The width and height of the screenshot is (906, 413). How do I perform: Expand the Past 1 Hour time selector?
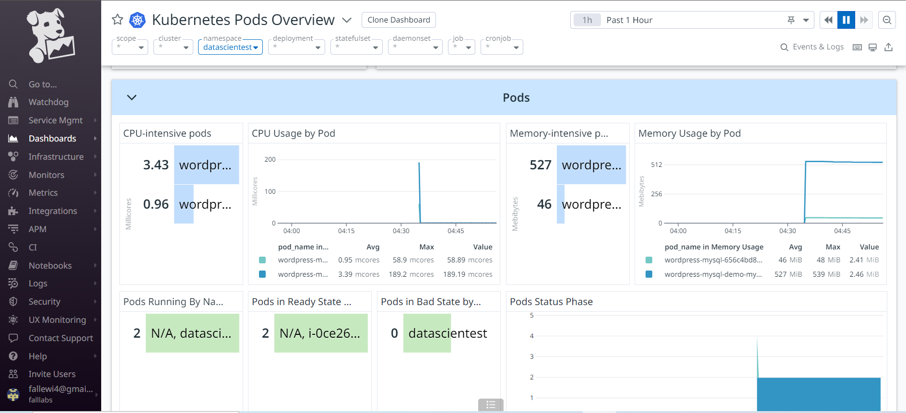806,20
